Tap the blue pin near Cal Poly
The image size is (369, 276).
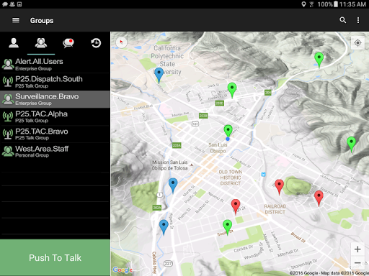[x=159, y=75]
